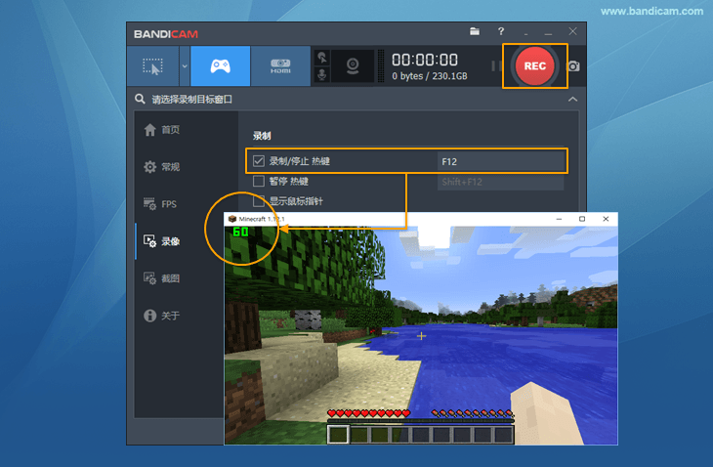Close the Minecraft window
The image size is (713, 467).
point(606,219)
